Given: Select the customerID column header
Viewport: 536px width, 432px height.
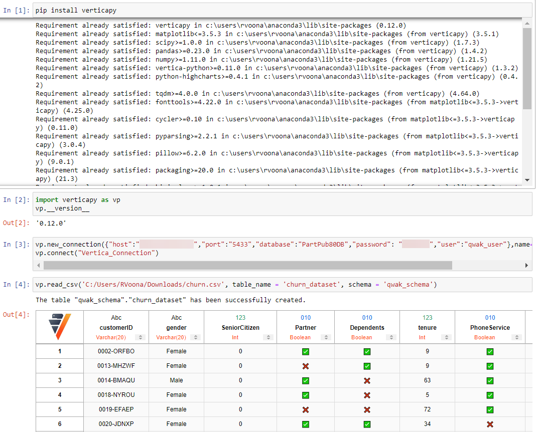Looking at the screenshot, I should tap(116, 328).
